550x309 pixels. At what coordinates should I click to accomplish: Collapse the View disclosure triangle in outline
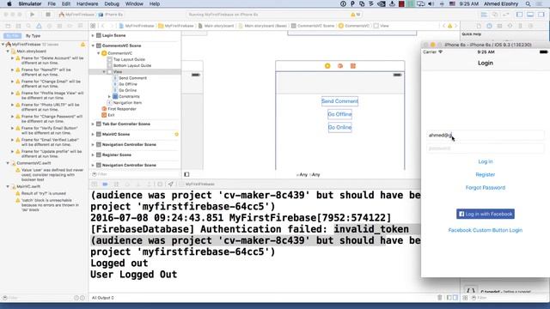click(x=104, y=72)
